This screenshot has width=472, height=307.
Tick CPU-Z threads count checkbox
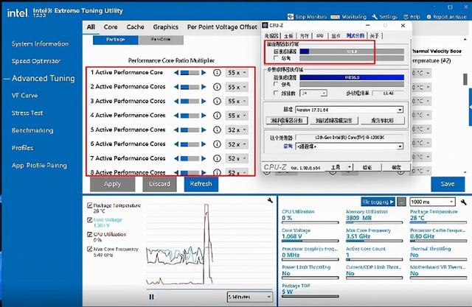point(276,93)
